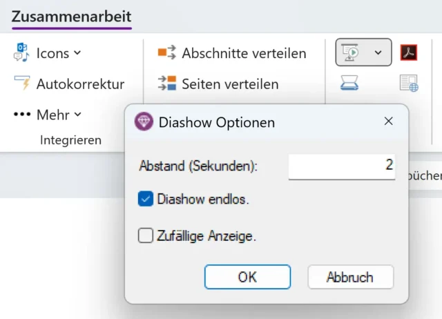442x319 pixels.
Task: Click the Abschnitte verteilen icon
Action: tap(167, 52)
